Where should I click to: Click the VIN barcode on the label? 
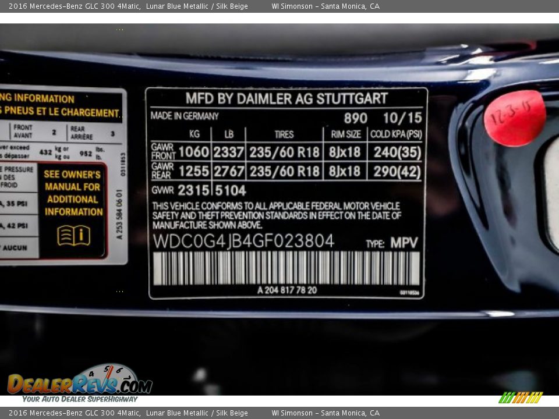point(286,268)
